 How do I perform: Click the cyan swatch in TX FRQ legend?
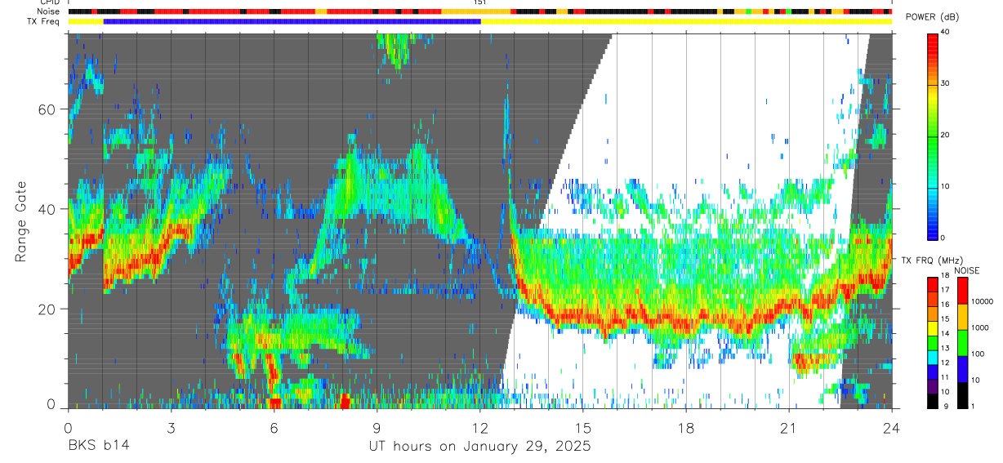tap(933, 357)
